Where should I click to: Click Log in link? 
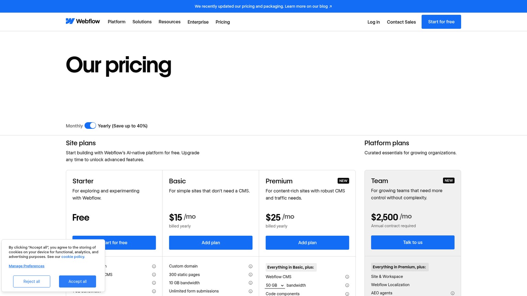tap(374, 22)
